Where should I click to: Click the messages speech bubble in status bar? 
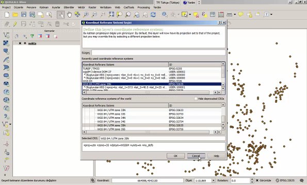[302, 180]
